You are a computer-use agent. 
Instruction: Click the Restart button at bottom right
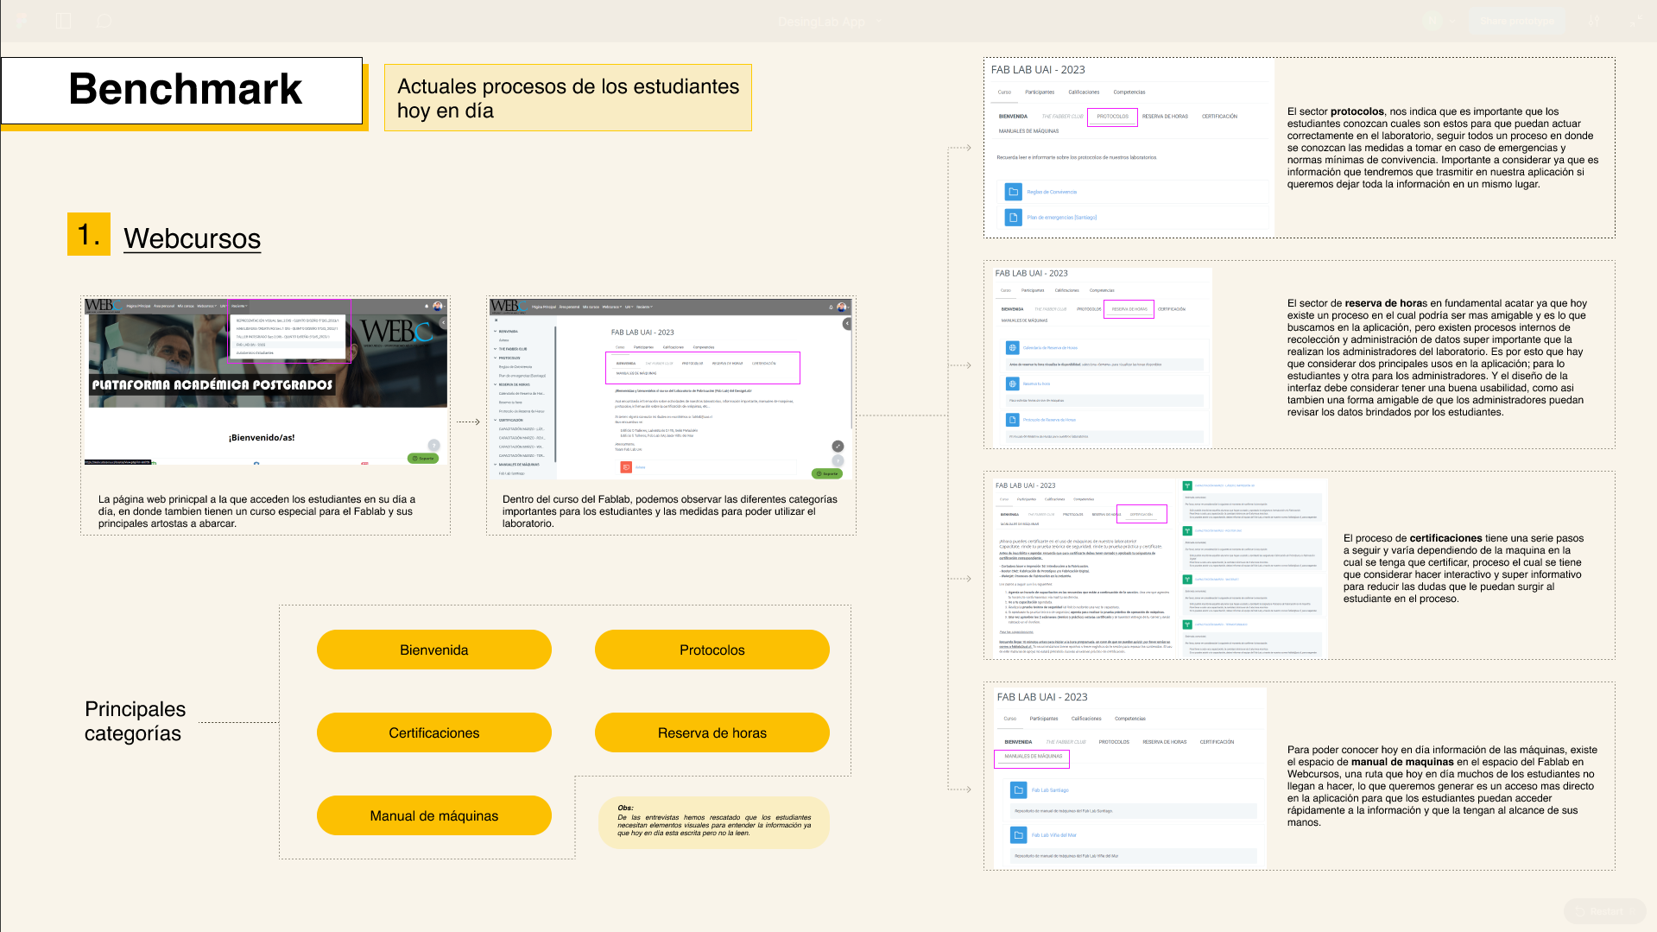1605,911
